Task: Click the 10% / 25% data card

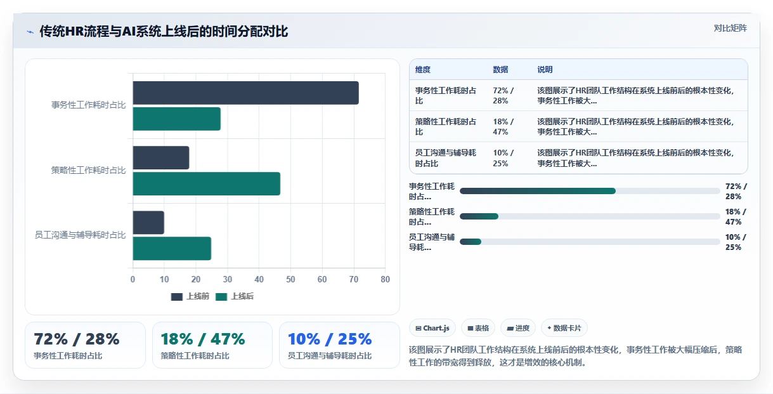Action: point(339,345)
